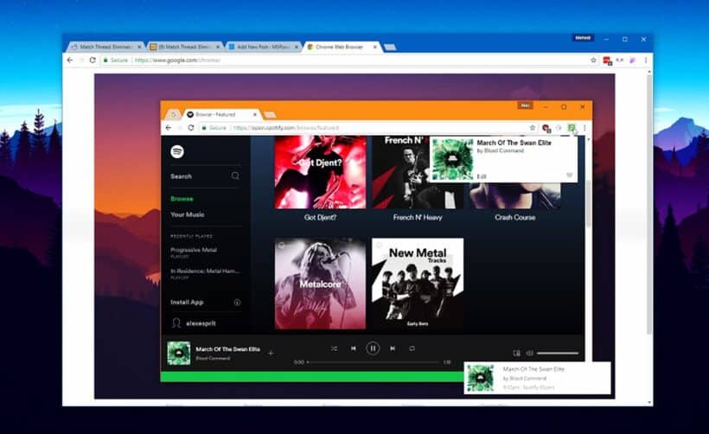This screenshot has width=709, height=434.
Task: Open the Progressive Metal recent playlist
Action: tap(194, 250)
